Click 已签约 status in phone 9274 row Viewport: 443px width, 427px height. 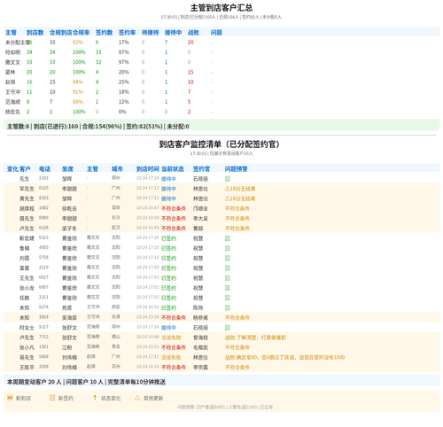pyautogui.click(x=168, y=307)
